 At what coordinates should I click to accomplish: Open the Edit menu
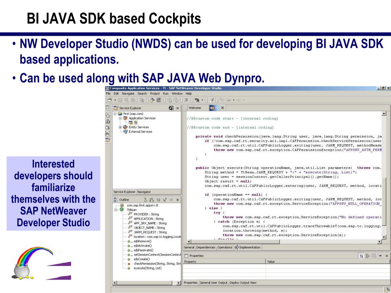pos(116,94)
